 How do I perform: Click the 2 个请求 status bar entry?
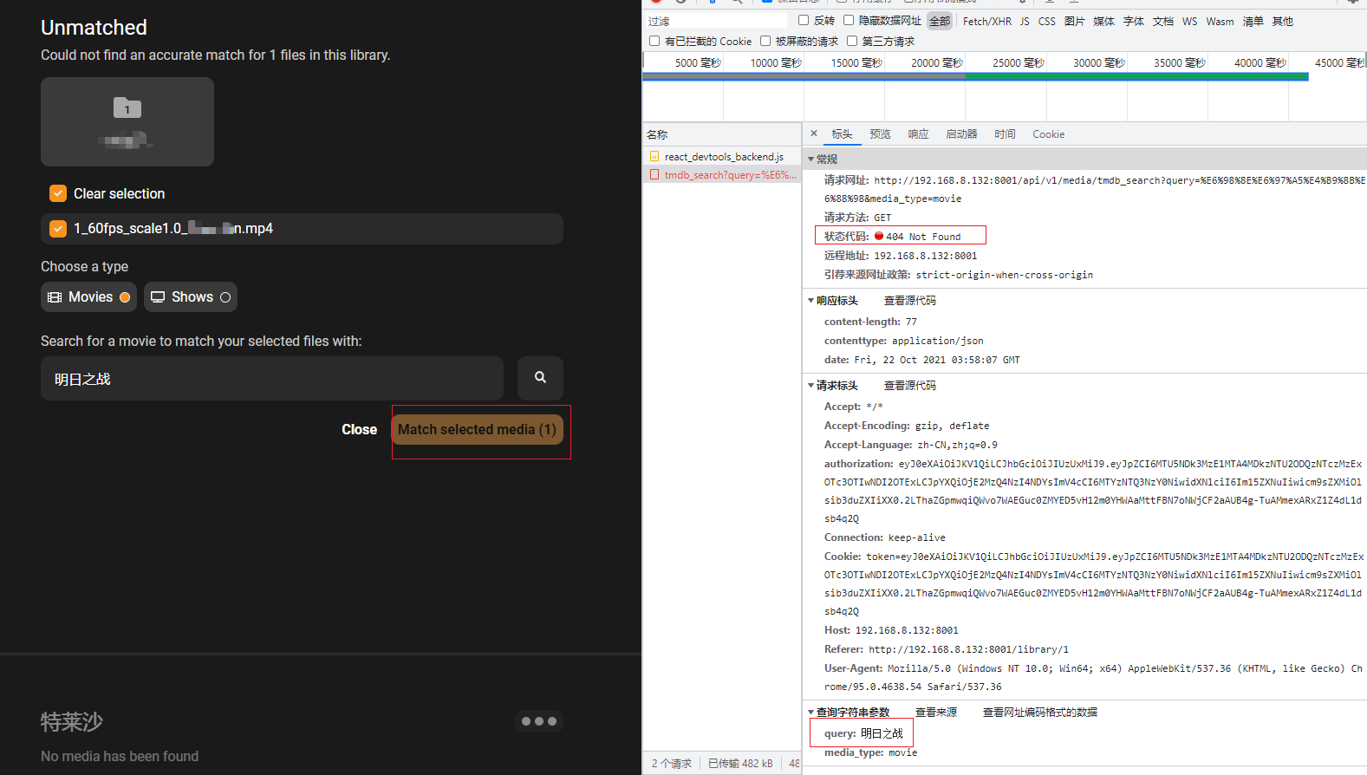coord(671,764)
